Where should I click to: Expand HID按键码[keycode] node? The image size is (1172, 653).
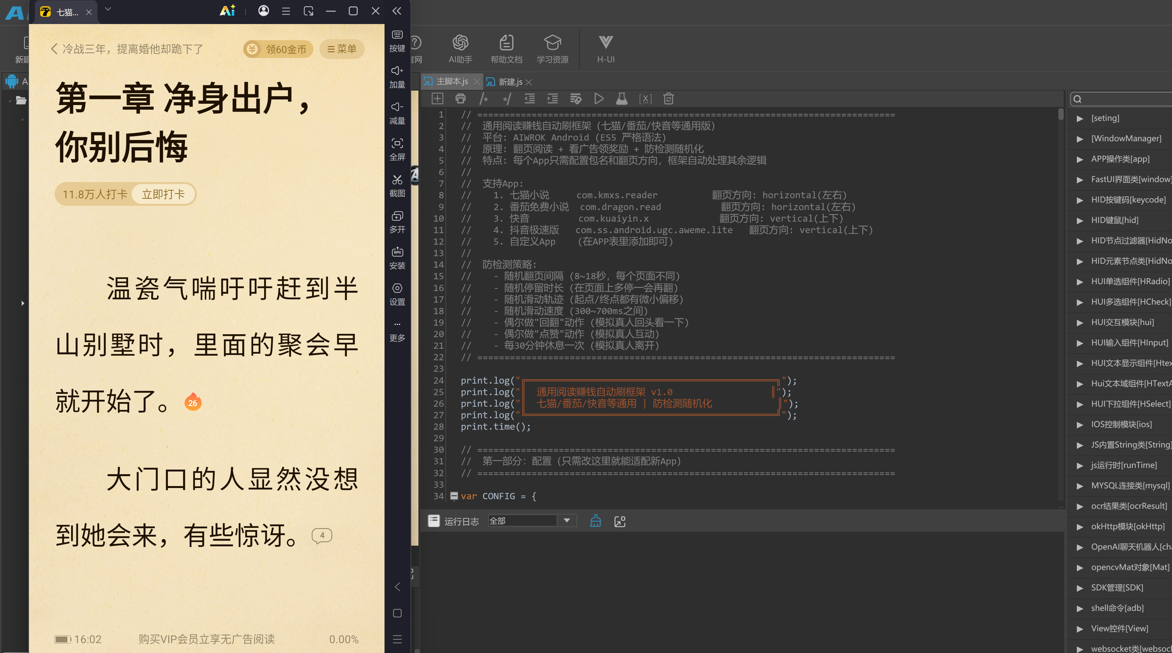(1079, 200)
